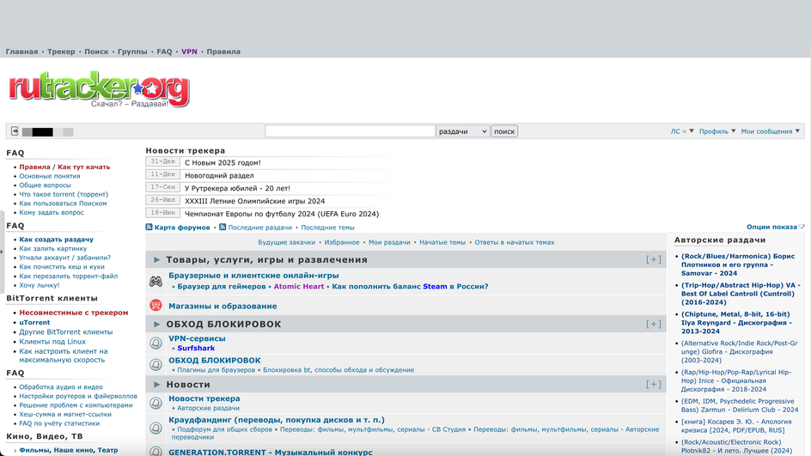Open Zarmun - Delirium Club 2024 release
The image size is (811, 456).
(740, 405)
